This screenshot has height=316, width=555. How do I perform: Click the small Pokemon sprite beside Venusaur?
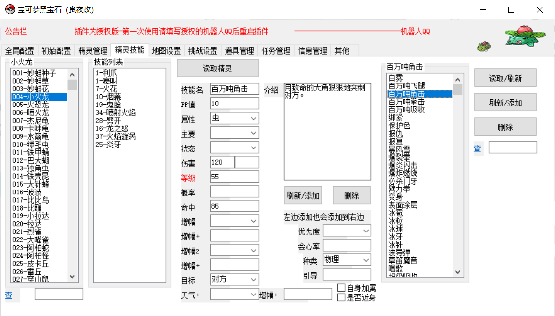coord(484,46)
